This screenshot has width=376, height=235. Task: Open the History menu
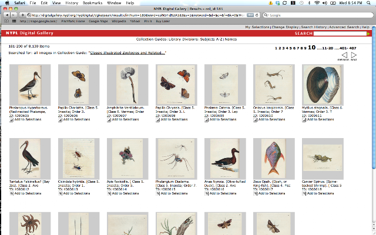click(x=72, y=3)
